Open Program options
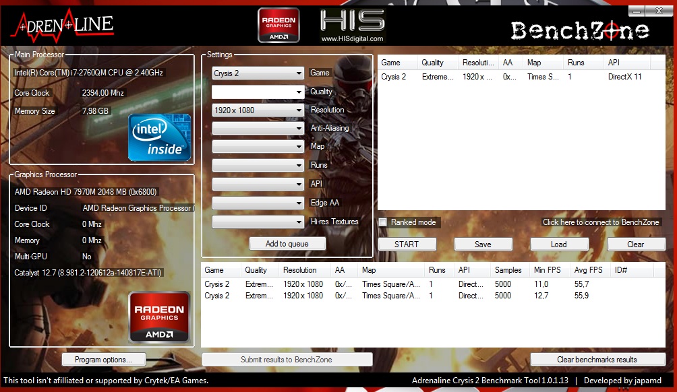 tap(104, 360)
